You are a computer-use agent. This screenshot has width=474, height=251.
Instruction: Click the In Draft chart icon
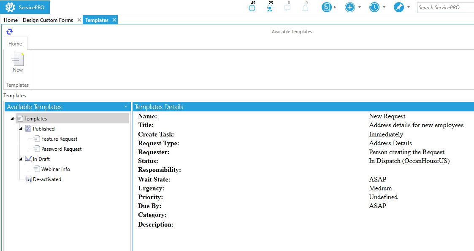(x=28, y=159)
